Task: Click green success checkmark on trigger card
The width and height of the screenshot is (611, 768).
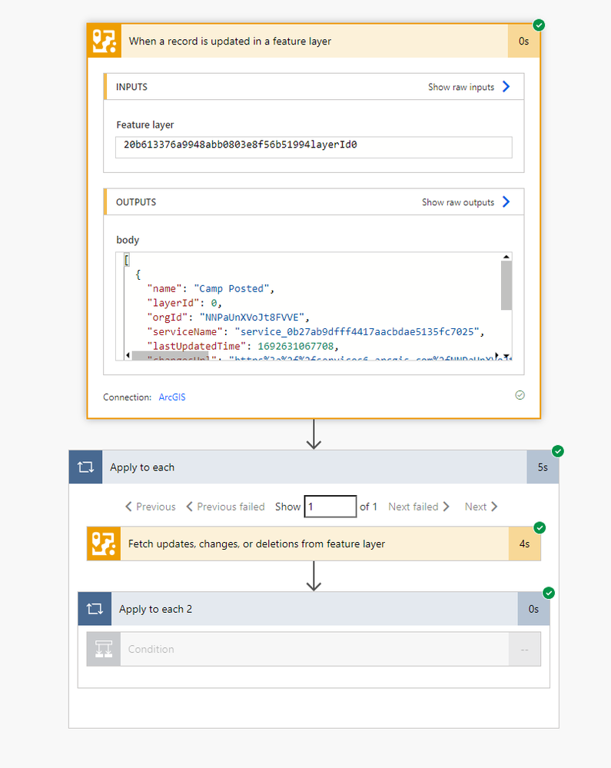Action: [x=539, y=25]
